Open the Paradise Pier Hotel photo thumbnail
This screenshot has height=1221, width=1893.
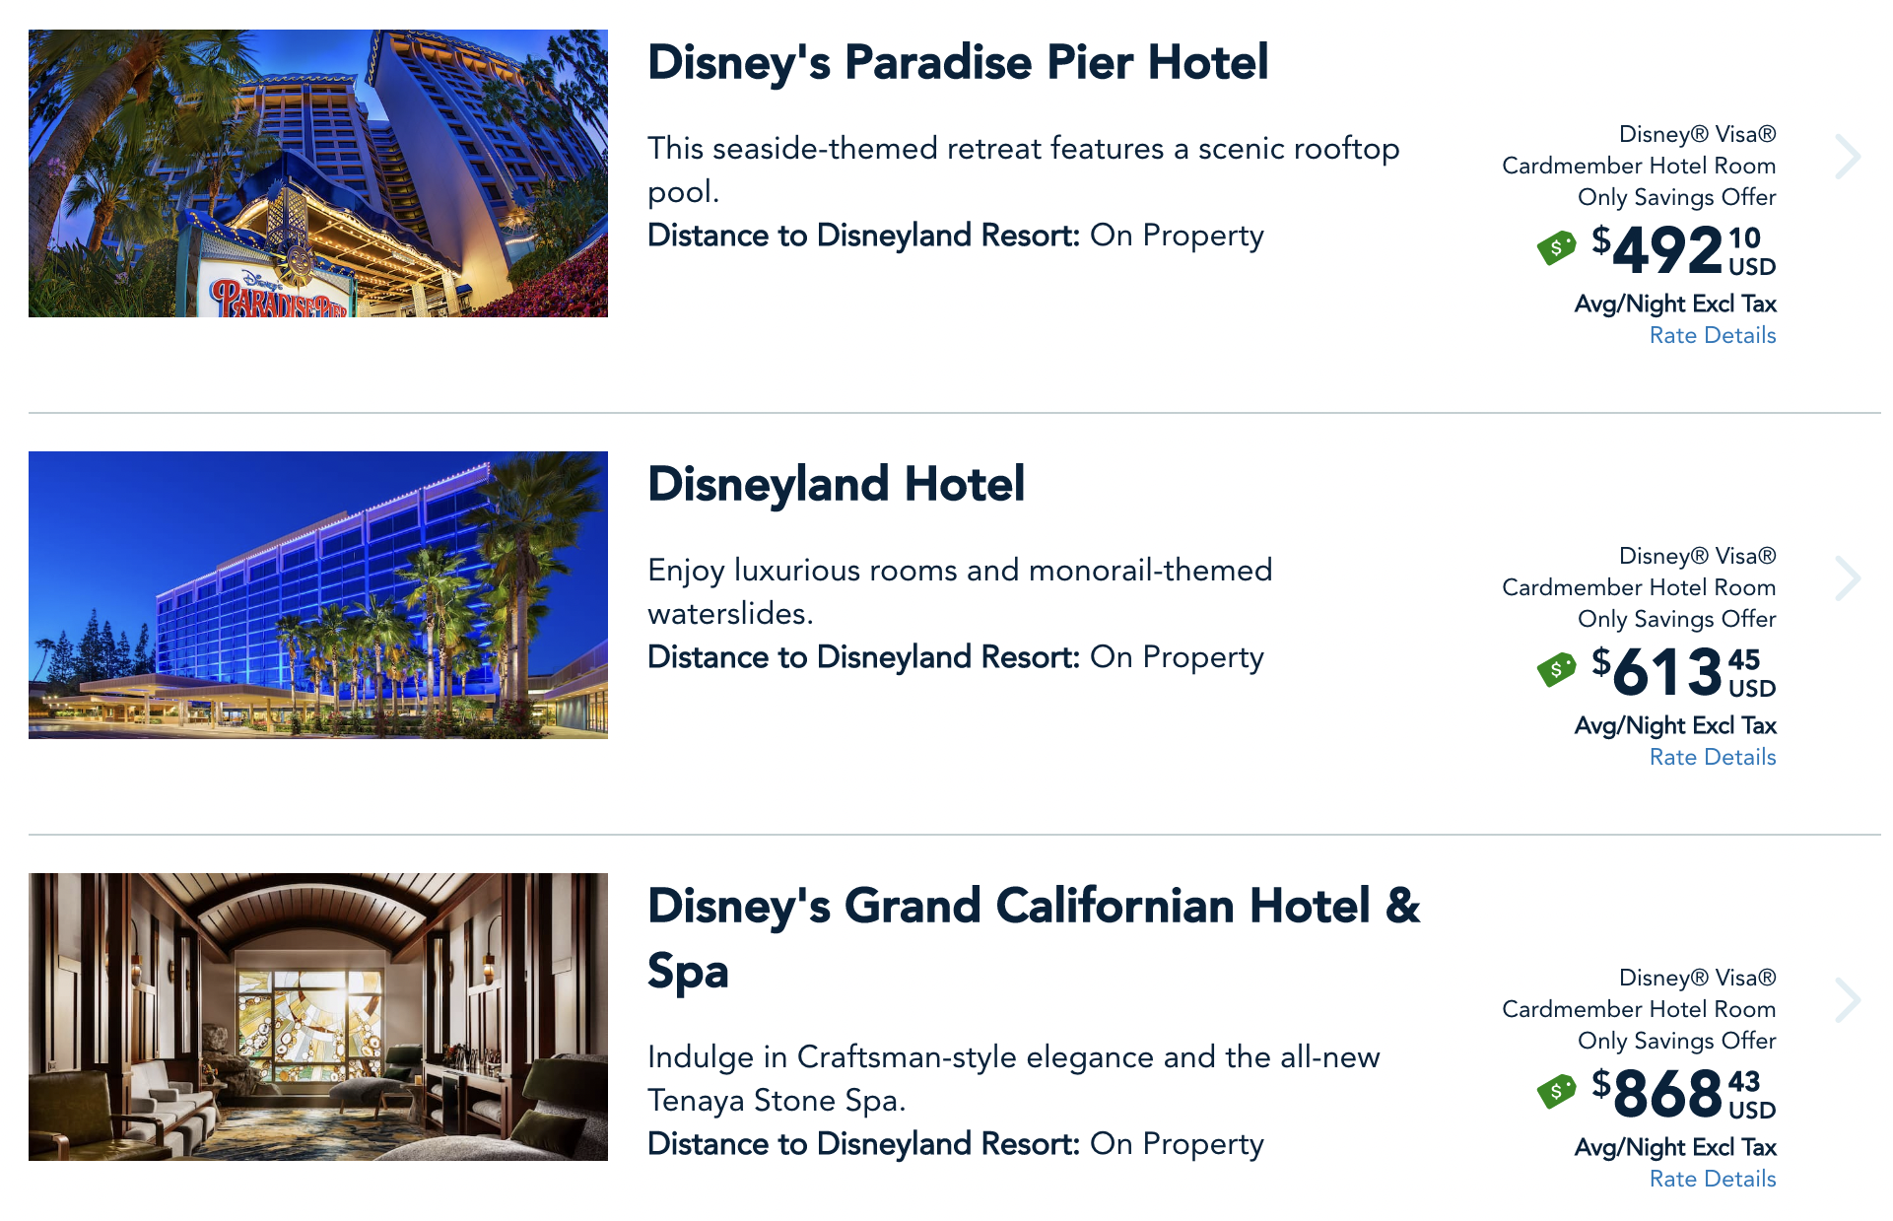click(318, 173)
